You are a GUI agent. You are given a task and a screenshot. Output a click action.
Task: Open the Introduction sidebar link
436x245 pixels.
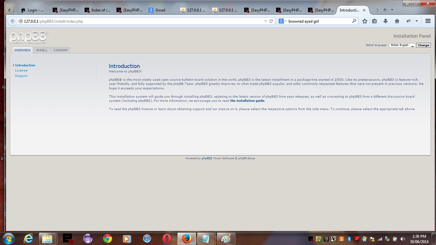tap(25, 65)
